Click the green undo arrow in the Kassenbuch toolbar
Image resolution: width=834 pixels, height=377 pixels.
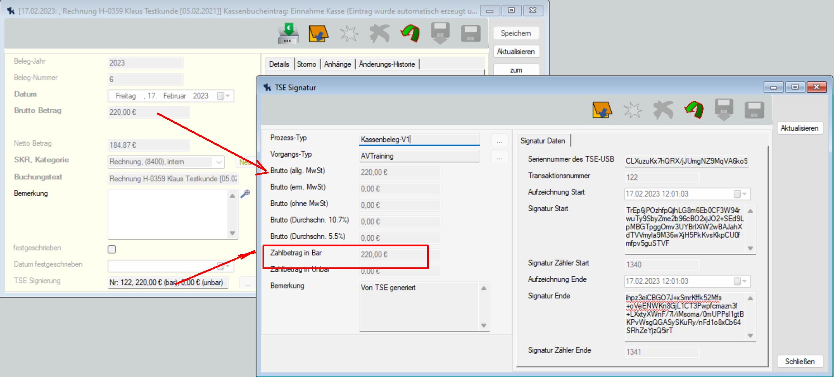tap(410, 34)
